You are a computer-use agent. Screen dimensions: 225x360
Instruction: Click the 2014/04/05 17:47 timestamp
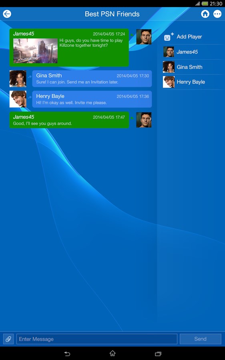tap(109, 117)
